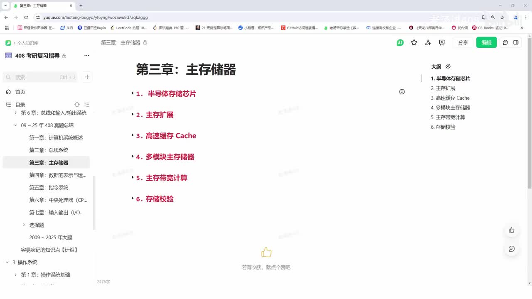Screen dimensions: 532x299
Task: Expand 第 1 章：操作系统基础
Action: click(16, 274)
